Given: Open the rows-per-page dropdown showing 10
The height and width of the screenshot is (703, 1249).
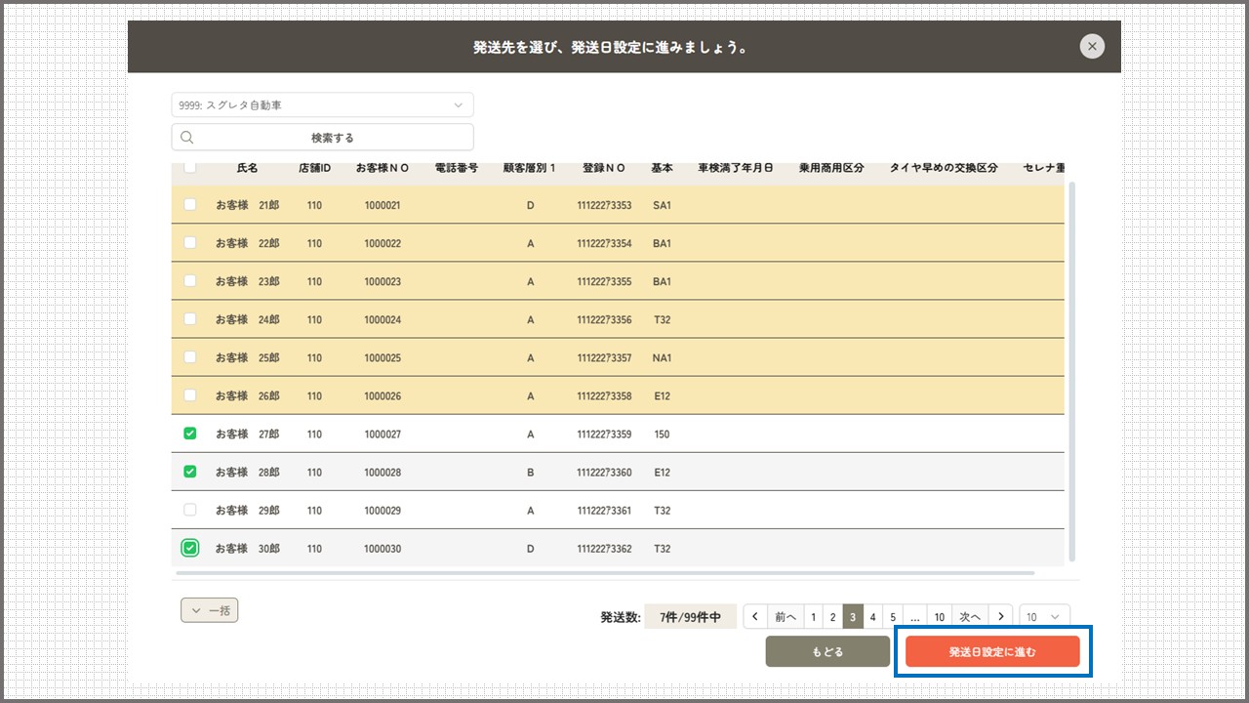Looking at the screenshot, I should pyautogui.click(x=1045, y=617).
